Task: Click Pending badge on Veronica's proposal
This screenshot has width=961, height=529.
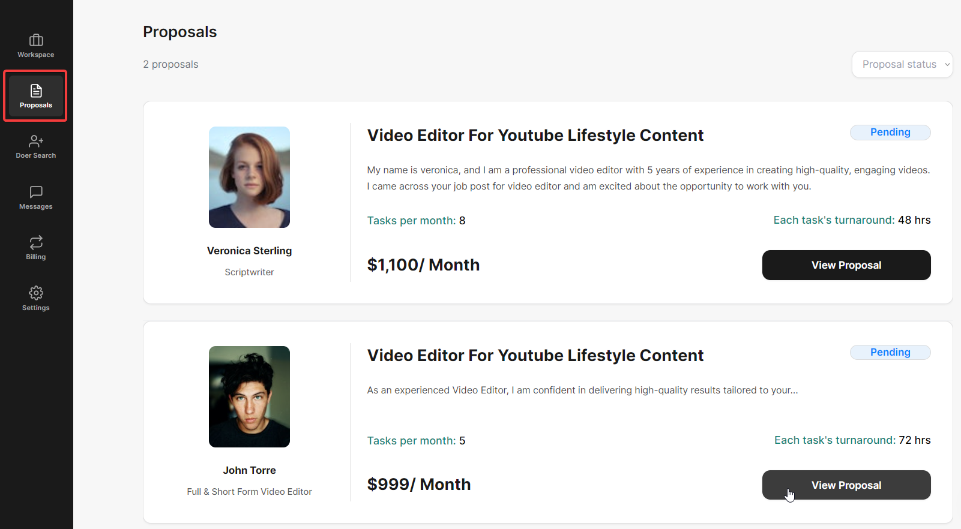Action: (x=890, y=132)
